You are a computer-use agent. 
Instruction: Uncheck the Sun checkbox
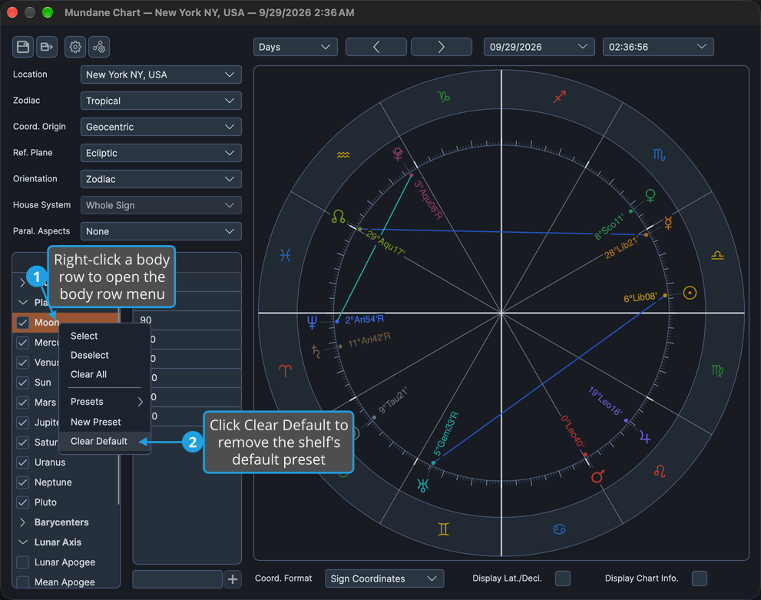pyautogui.click(x=23, y=383)
